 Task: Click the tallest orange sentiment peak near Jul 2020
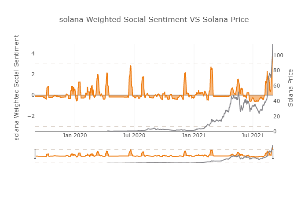pos(131,66)
